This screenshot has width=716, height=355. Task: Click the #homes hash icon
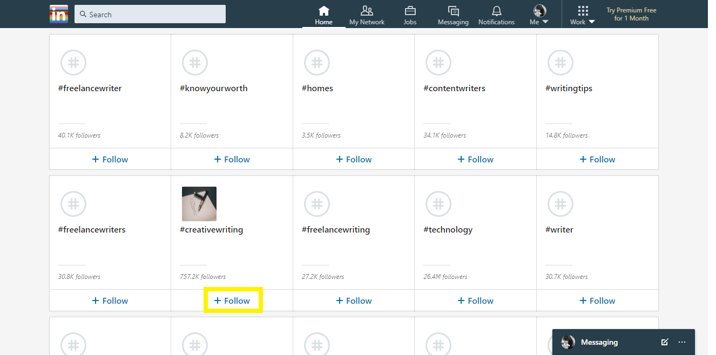coord(317,63)
